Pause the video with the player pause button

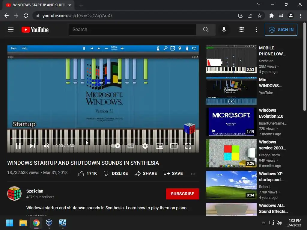click(x=18, y=146)
